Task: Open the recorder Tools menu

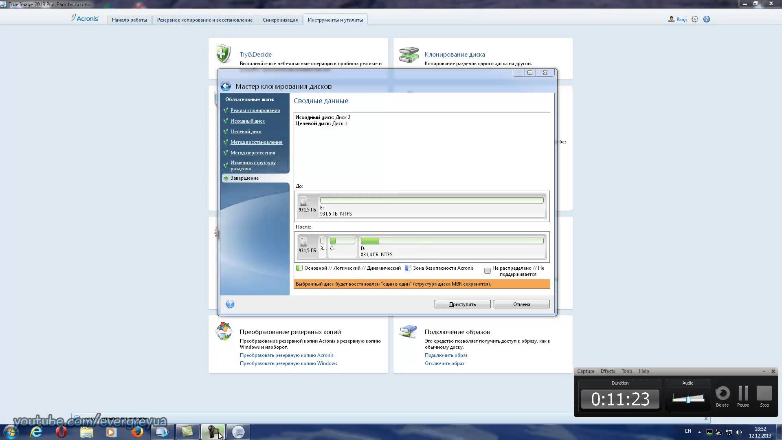Action: tap(627, 371)
